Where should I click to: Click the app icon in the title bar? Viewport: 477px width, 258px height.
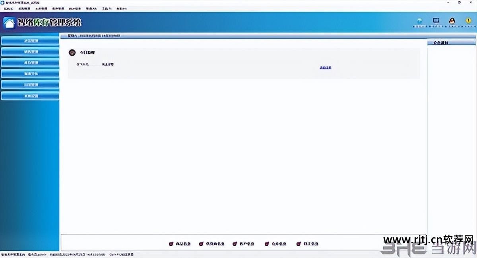point(2,2)
